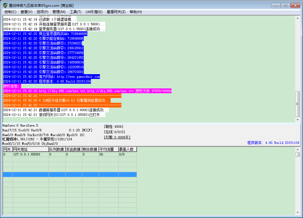This screenshot has width=303, height=218.
Task: Click 已读取 1个城堡信息 log line
Action: 40,19
